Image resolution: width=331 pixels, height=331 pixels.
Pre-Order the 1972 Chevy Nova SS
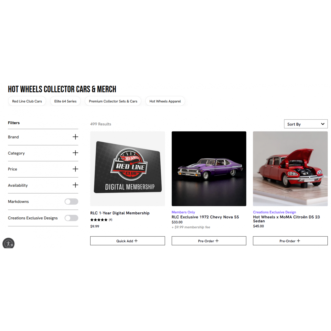(209, 241)
